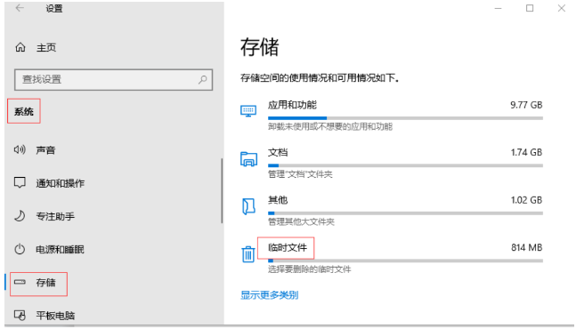Click the notification icon for 通知和操作
The height and width of the screenshot is (329, 576).
pyautogui.click(x=20, y=182)
